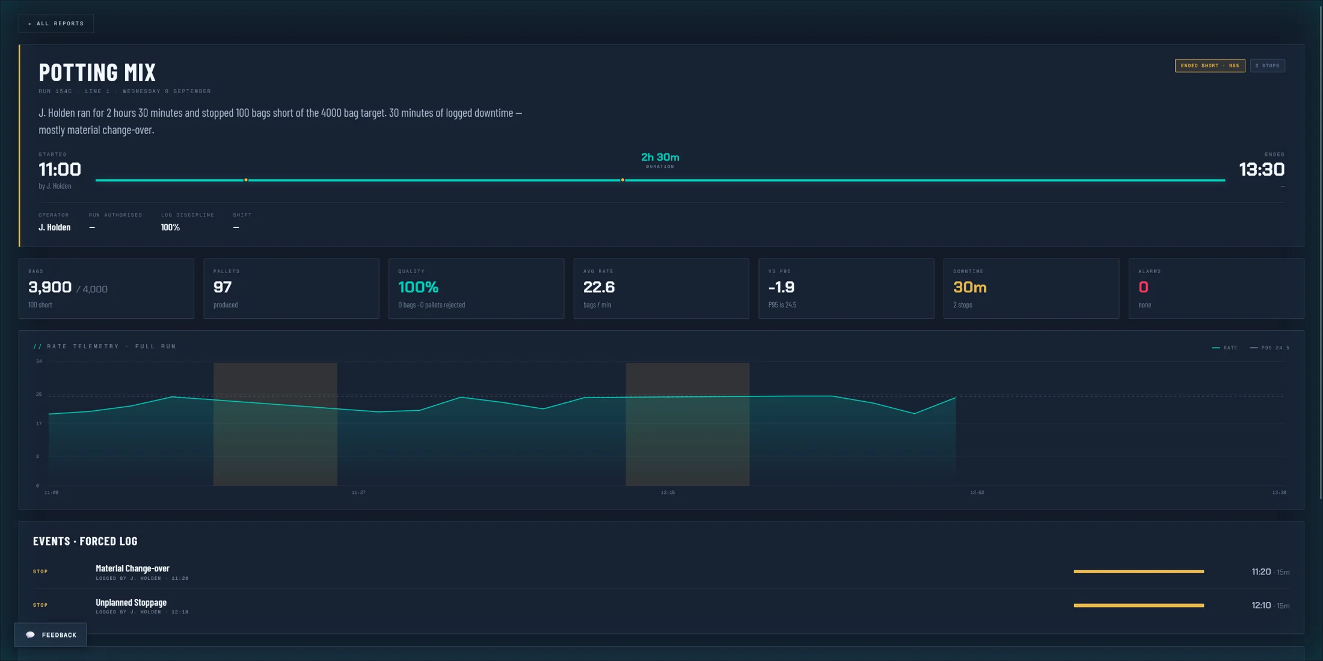Click the VS P95 -1.9 card
The image size is (1323, 661).
pos(846,289)
